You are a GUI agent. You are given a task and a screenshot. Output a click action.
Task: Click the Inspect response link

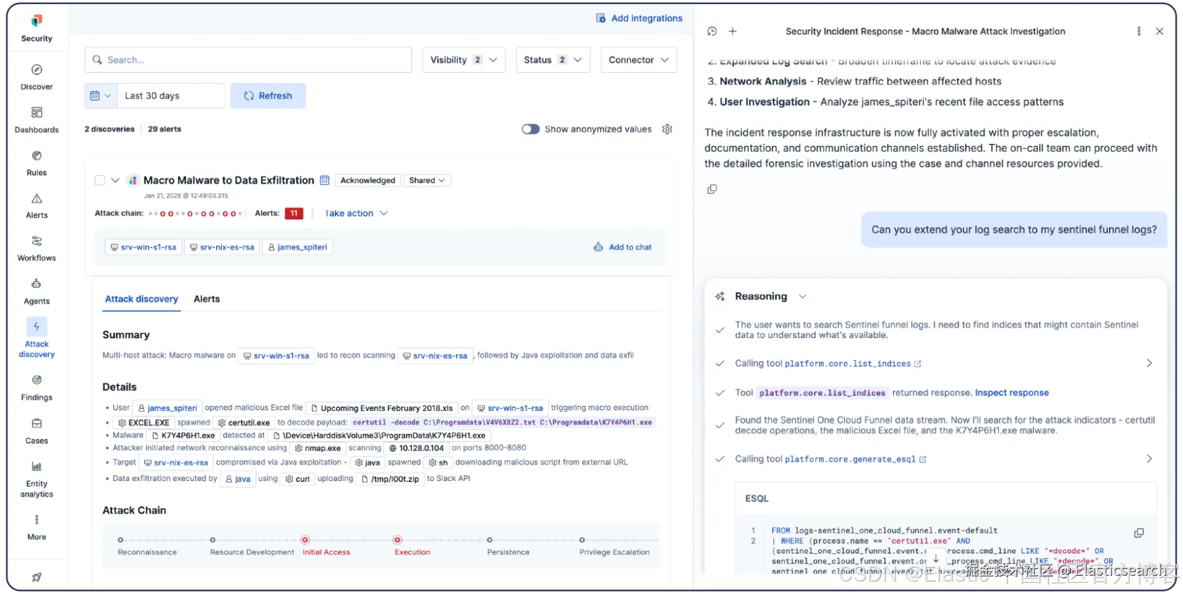coord(1011,393)
